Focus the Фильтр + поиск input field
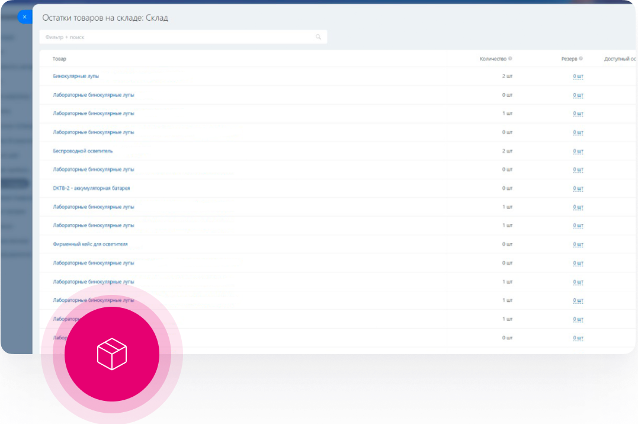This screenshot has width=638, height=424. point(178,37)
